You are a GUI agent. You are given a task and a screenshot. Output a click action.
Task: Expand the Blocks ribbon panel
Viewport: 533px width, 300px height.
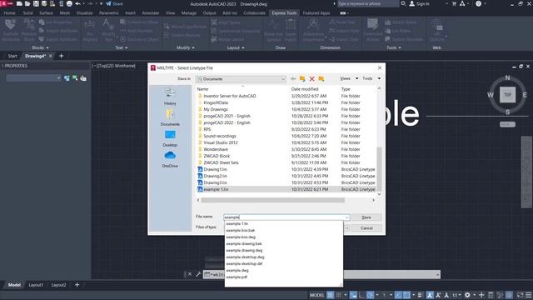[40, 47]
